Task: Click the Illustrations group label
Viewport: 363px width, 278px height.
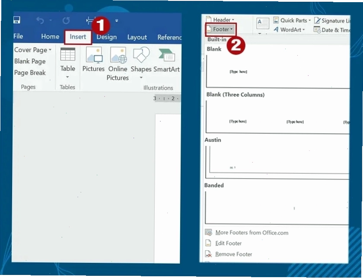Action: coord(158,88)
